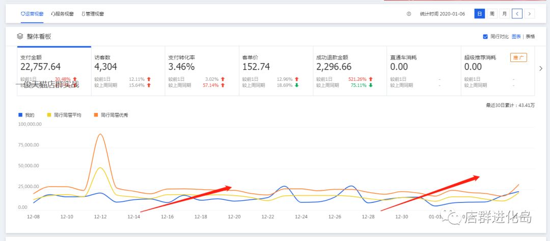Click the 4,304 visitor count value
The width and height of the screenshot is (550, 241).
105,67
